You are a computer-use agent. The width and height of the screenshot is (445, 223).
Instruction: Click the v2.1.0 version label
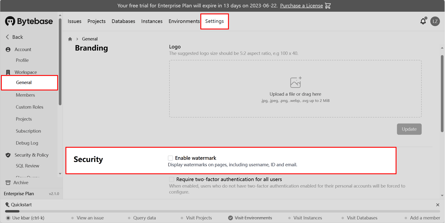(x=54, y=194)
